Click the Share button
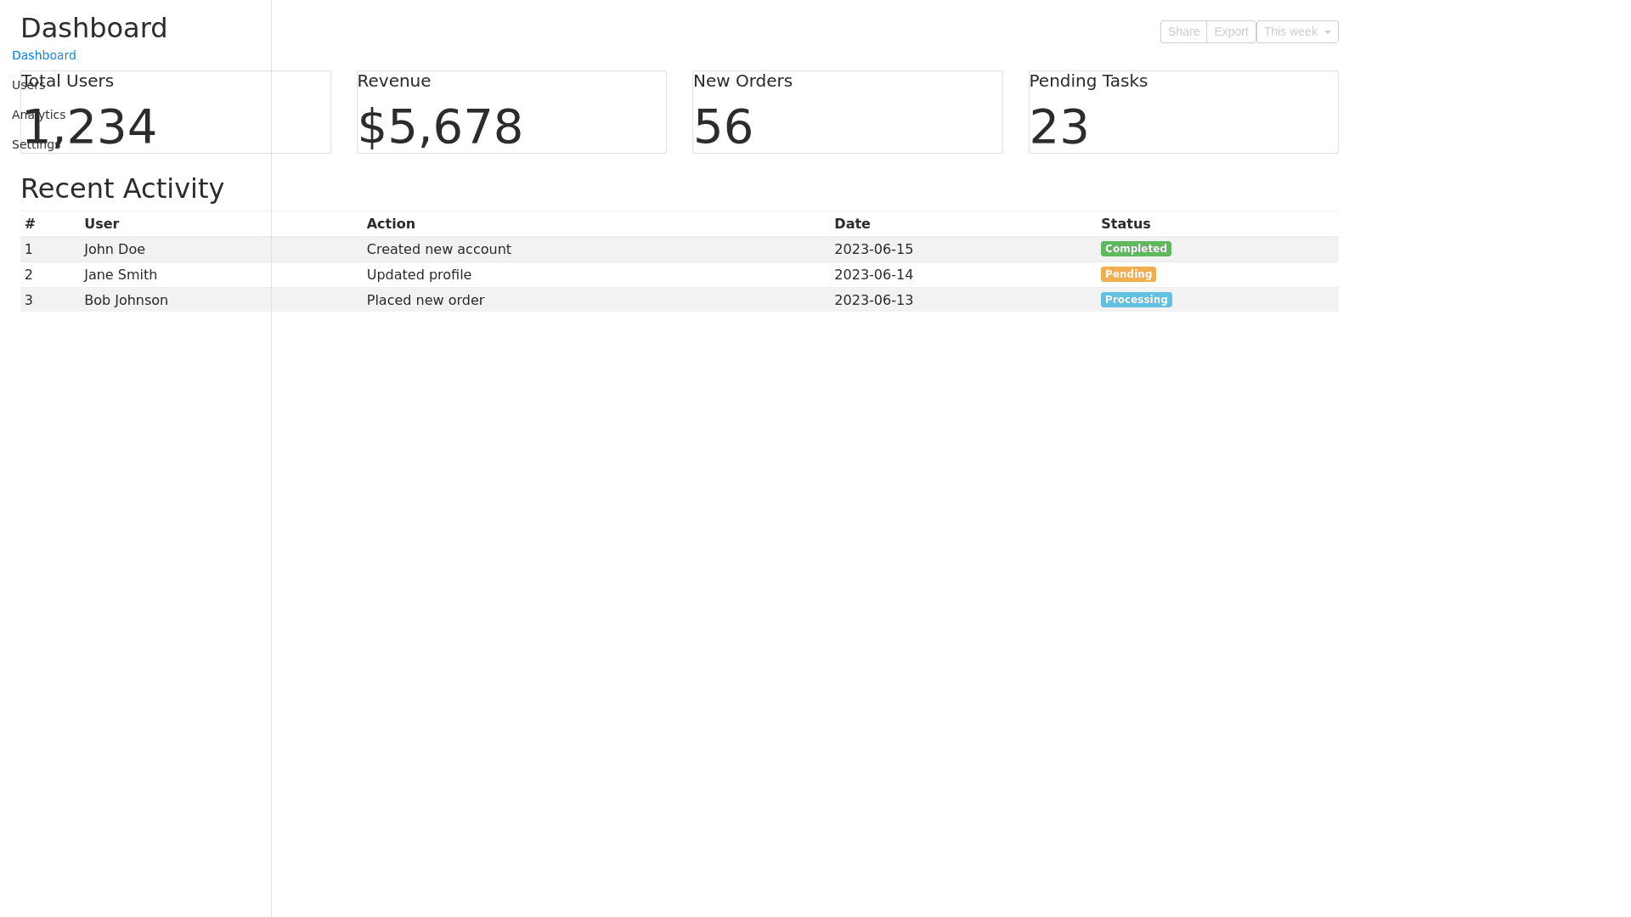1631x917 pixels. point(1182,31)
